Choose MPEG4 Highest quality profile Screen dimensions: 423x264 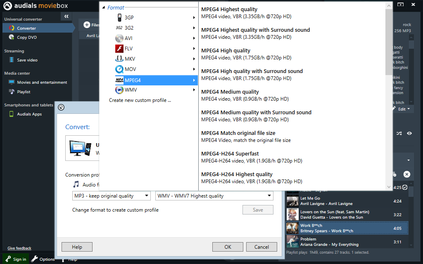[246, 13]
